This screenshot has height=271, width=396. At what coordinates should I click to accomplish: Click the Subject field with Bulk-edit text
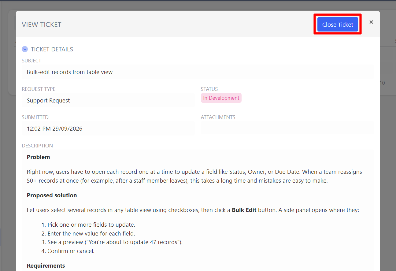click(x=198, y=72)
